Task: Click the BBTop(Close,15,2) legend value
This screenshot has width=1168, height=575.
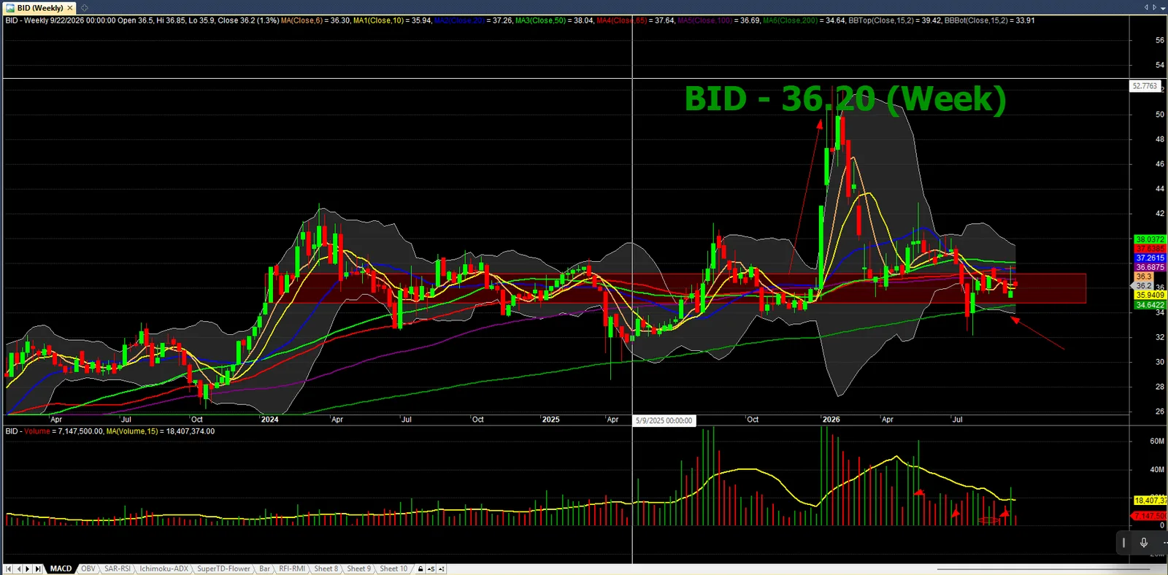Action: (x=894, y=20)
